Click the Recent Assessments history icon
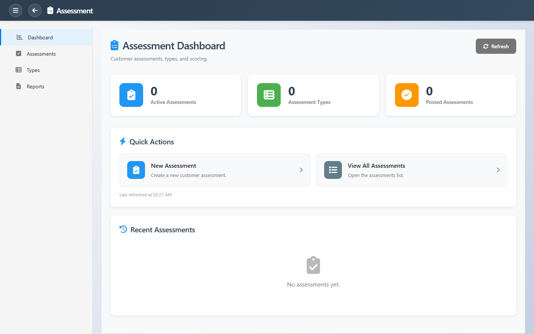The height and width of the screenshot is (334, 534). coord(123,229)
